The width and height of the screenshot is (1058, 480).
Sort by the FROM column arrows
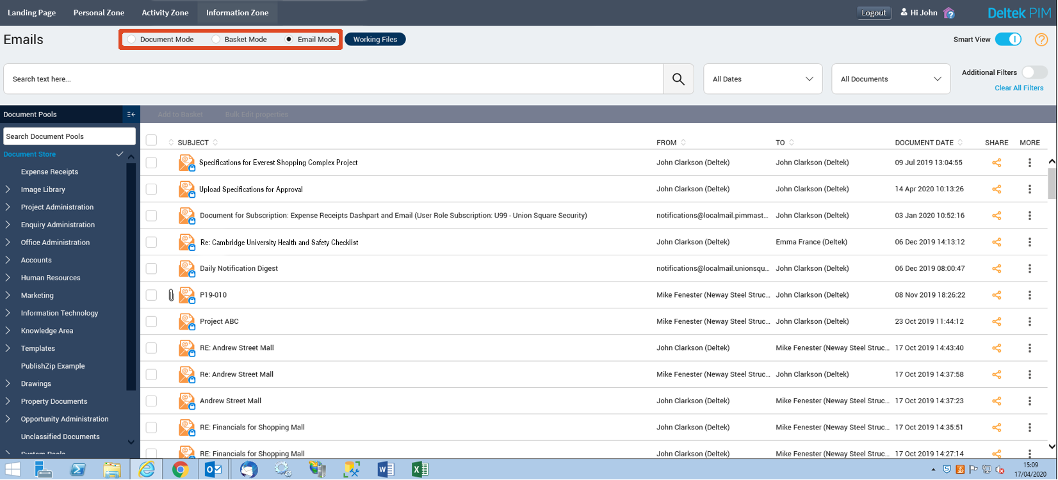pyautogui.click(x=683, y=143)
